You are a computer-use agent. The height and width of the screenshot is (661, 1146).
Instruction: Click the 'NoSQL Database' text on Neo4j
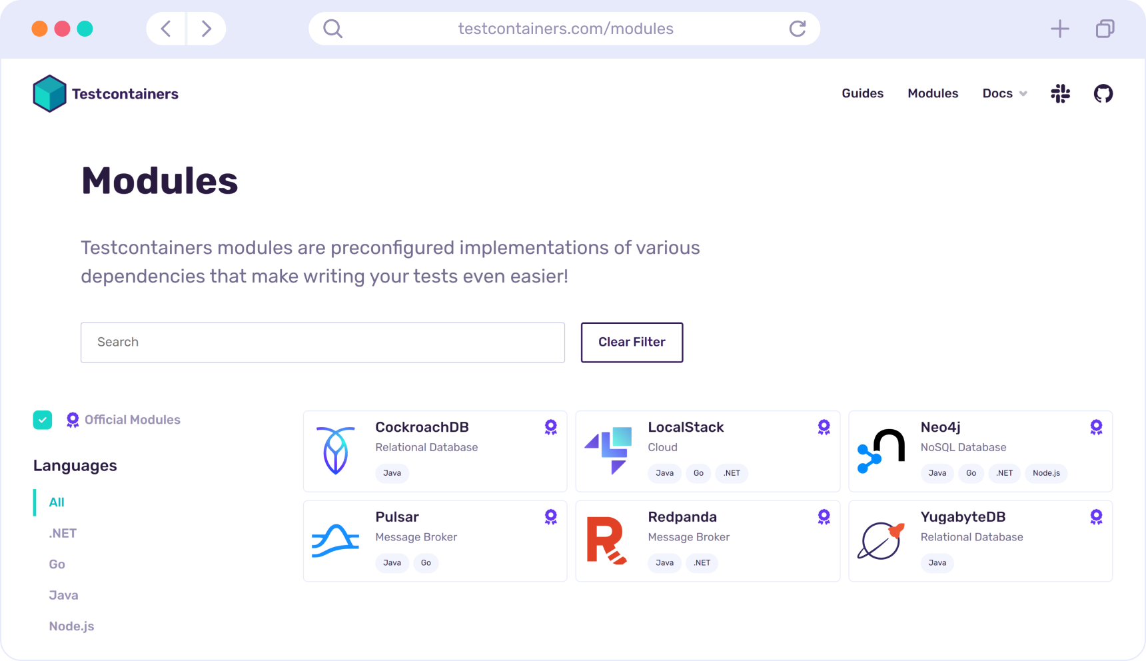pos(963,447)
